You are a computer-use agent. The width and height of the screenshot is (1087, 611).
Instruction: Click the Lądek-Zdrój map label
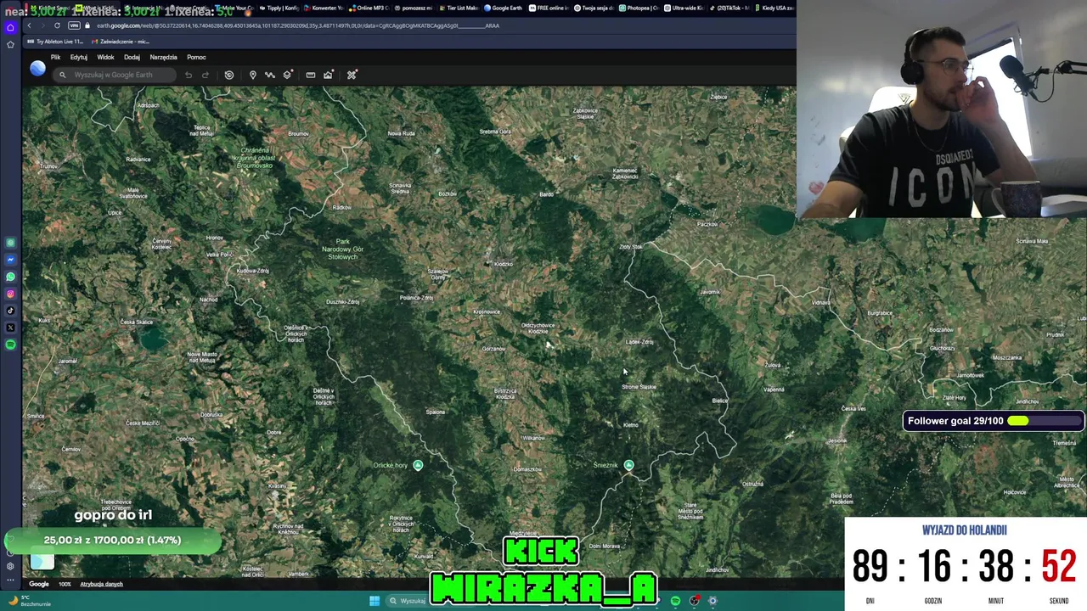[639, 342]
